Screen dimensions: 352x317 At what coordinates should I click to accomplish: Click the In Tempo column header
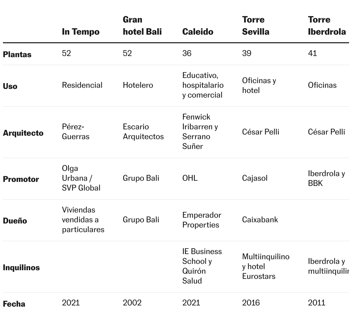(x=81, y=32)
